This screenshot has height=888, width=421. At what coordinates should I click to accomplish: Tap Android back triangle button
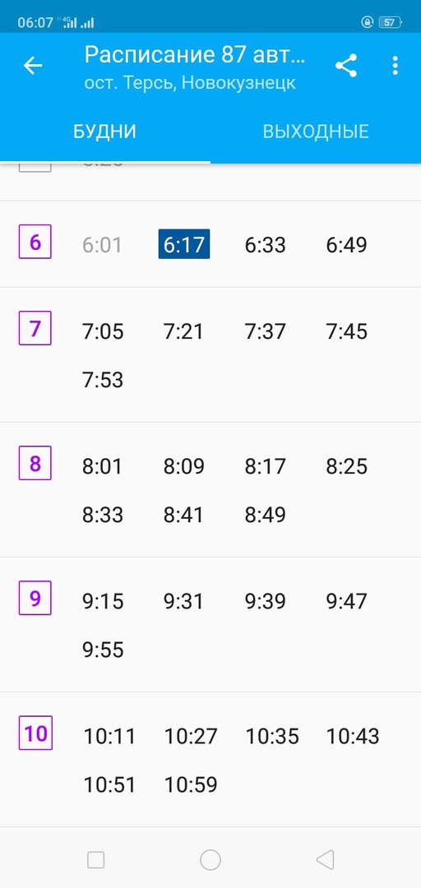click(326, 860)
